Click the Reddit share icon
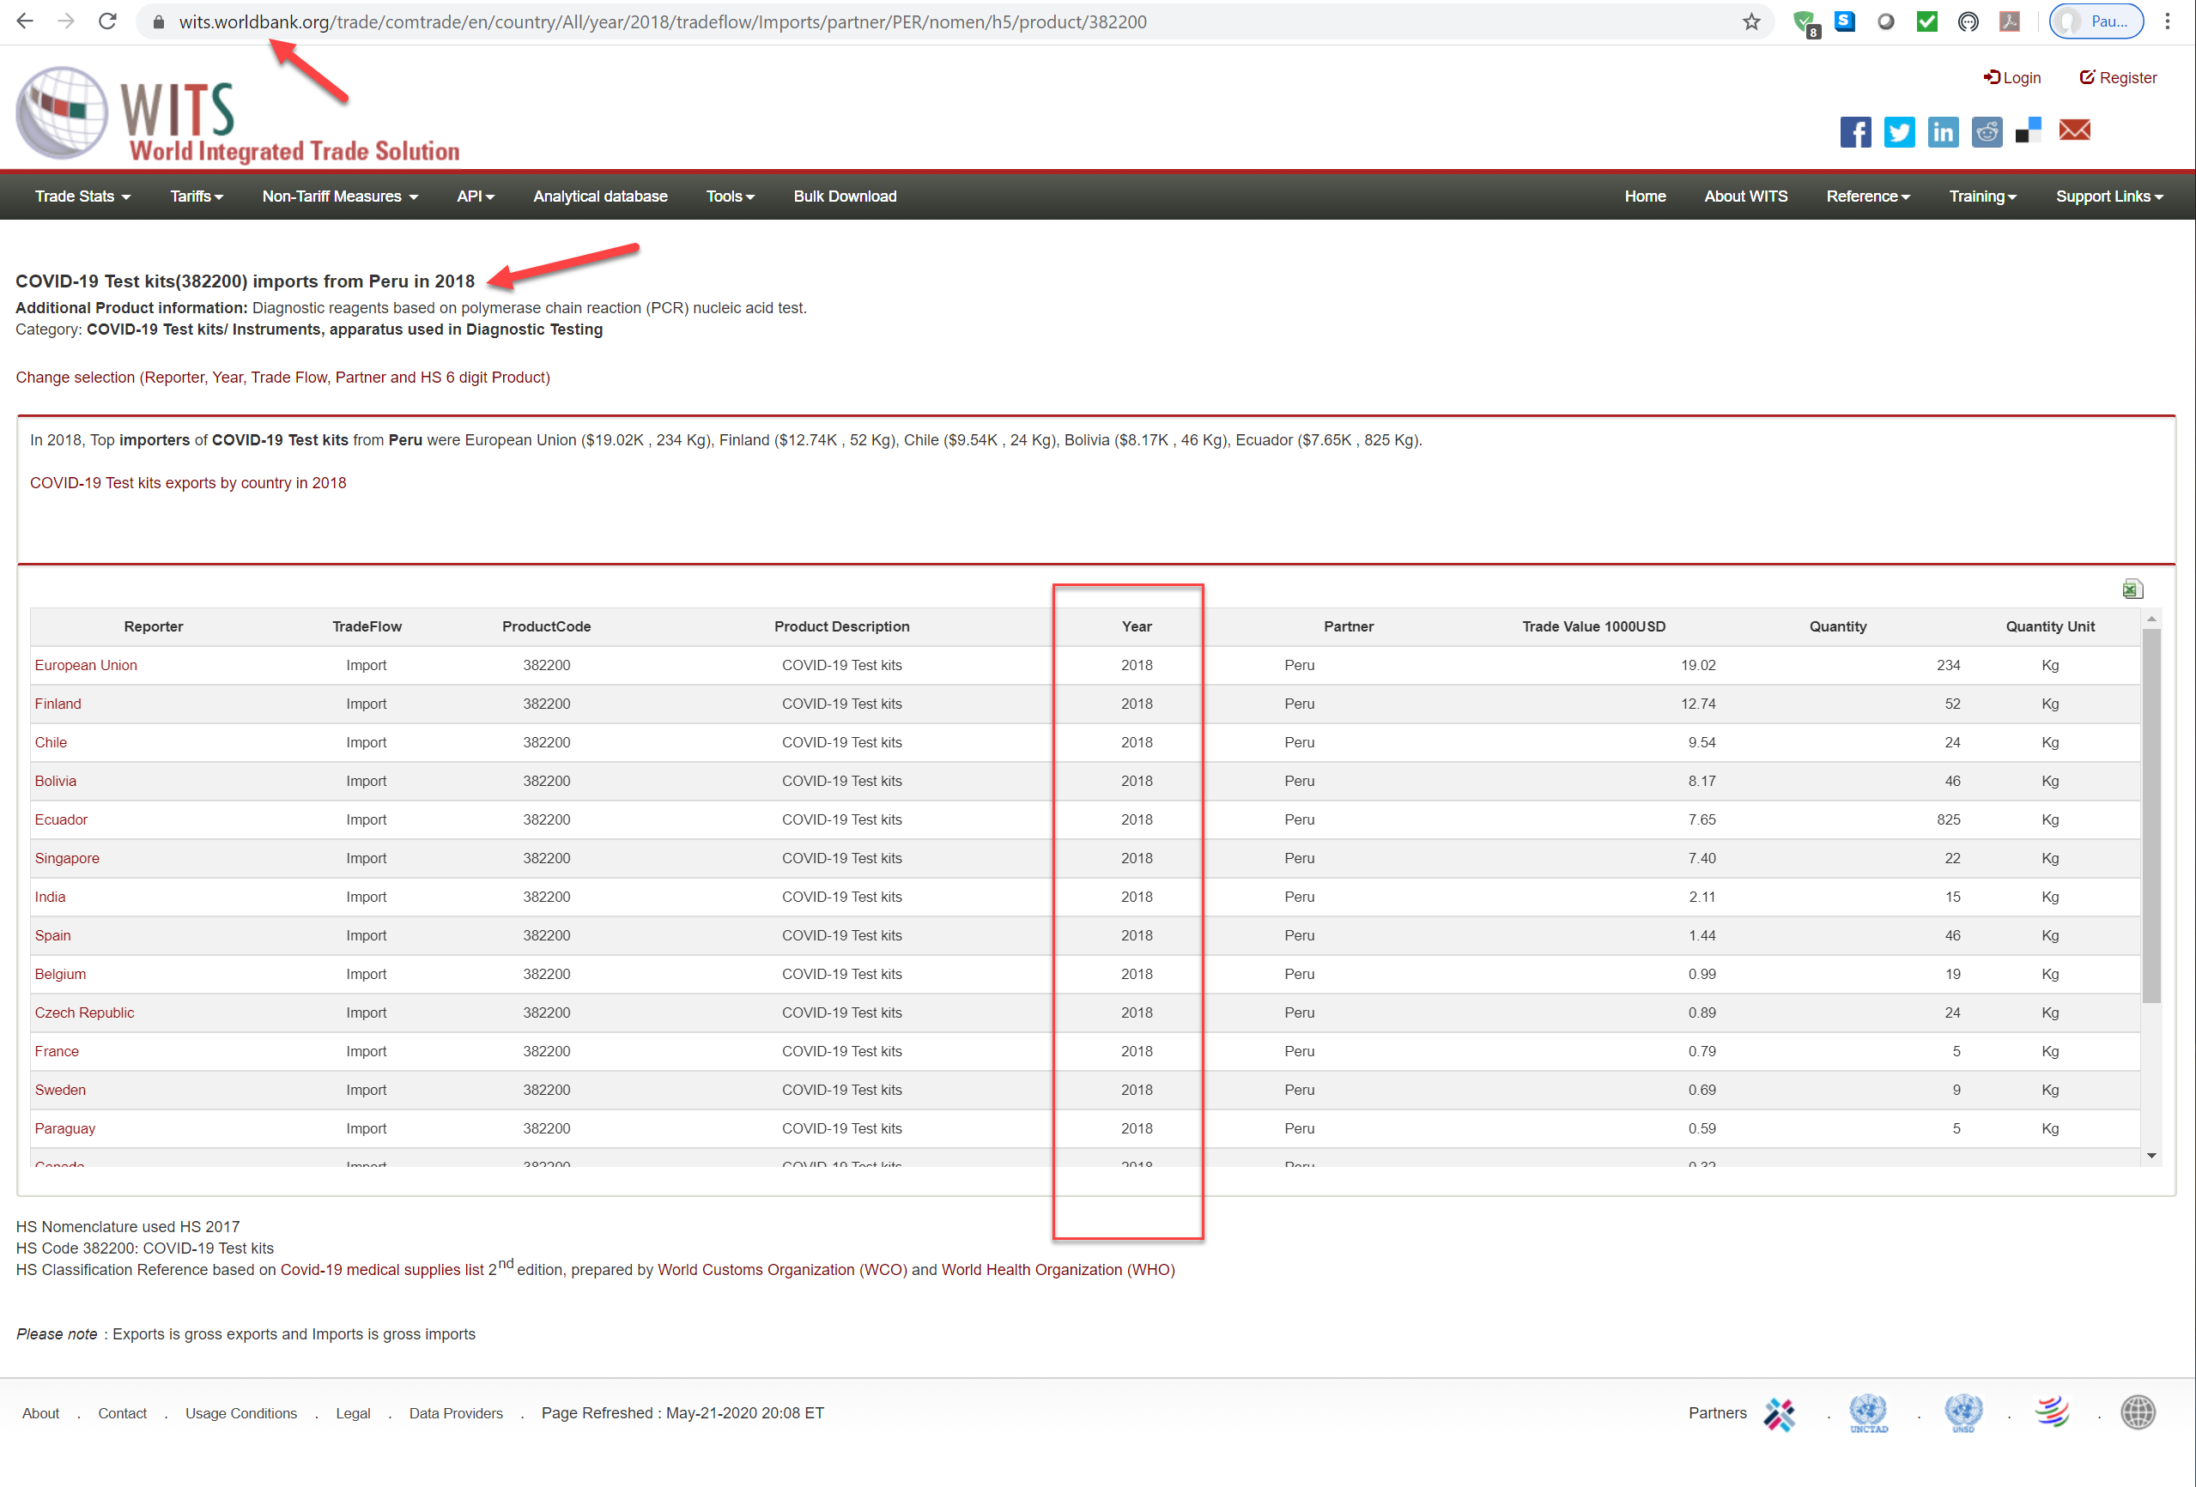This screenshot has height=1487, width=2196. tap(1987, 132)
